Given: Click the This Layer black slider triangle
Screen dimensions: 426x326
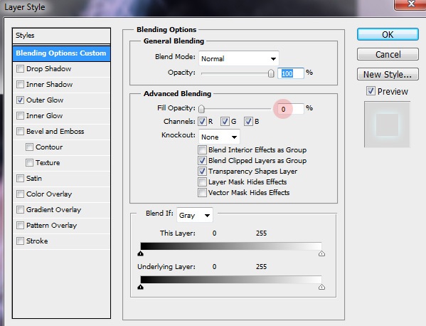Looking at the screenshot, I should pyautogui.click(x=141, y=253).
